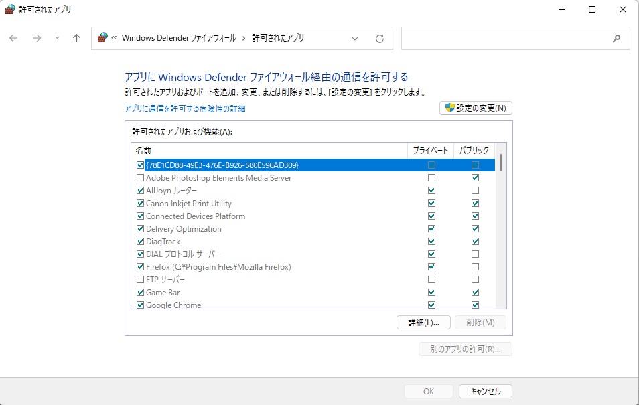Expand chevron after Windows Defender ファイアウォール breadcrumb
The height and width of the screenshot is (405, 639).
click(x=244, y=38)
